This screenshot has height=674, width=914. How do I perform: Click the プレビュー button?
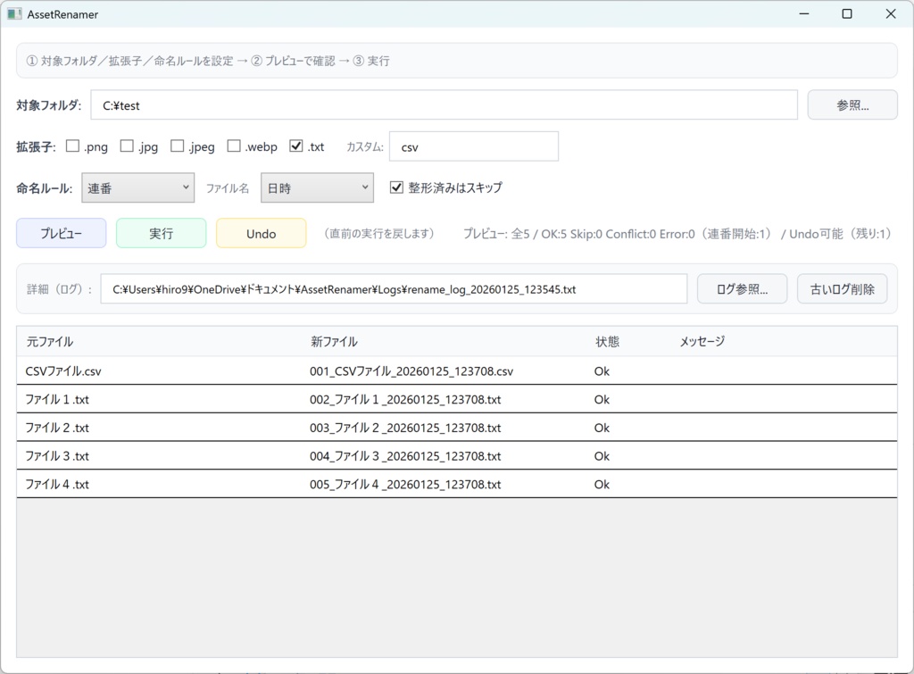click(x=61, y=232)
